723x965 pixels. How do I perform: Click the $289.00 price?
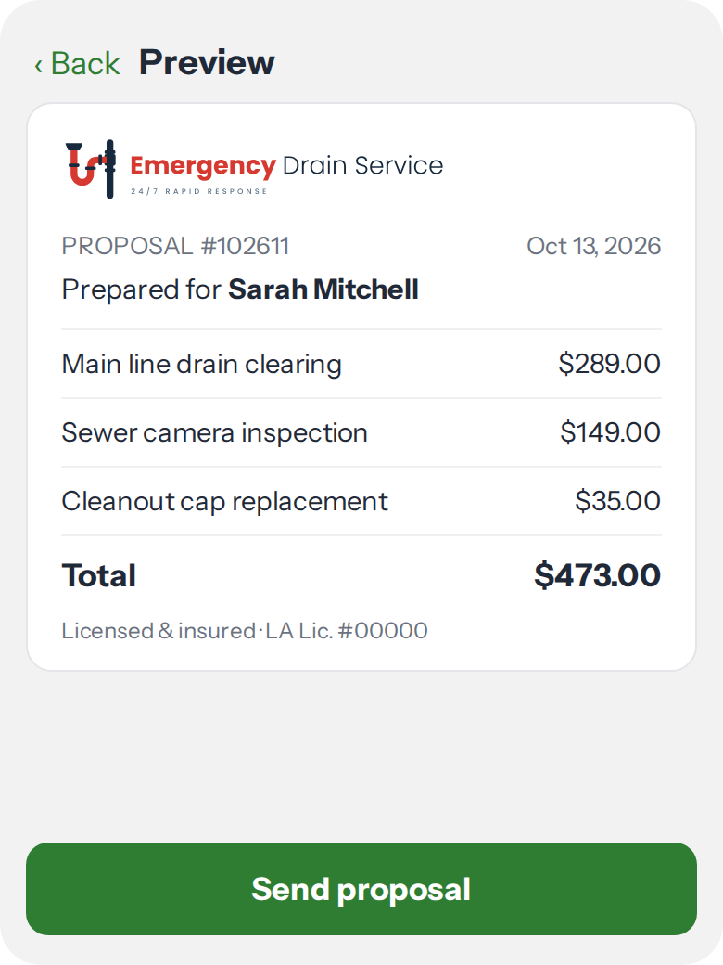coord(609,364)
